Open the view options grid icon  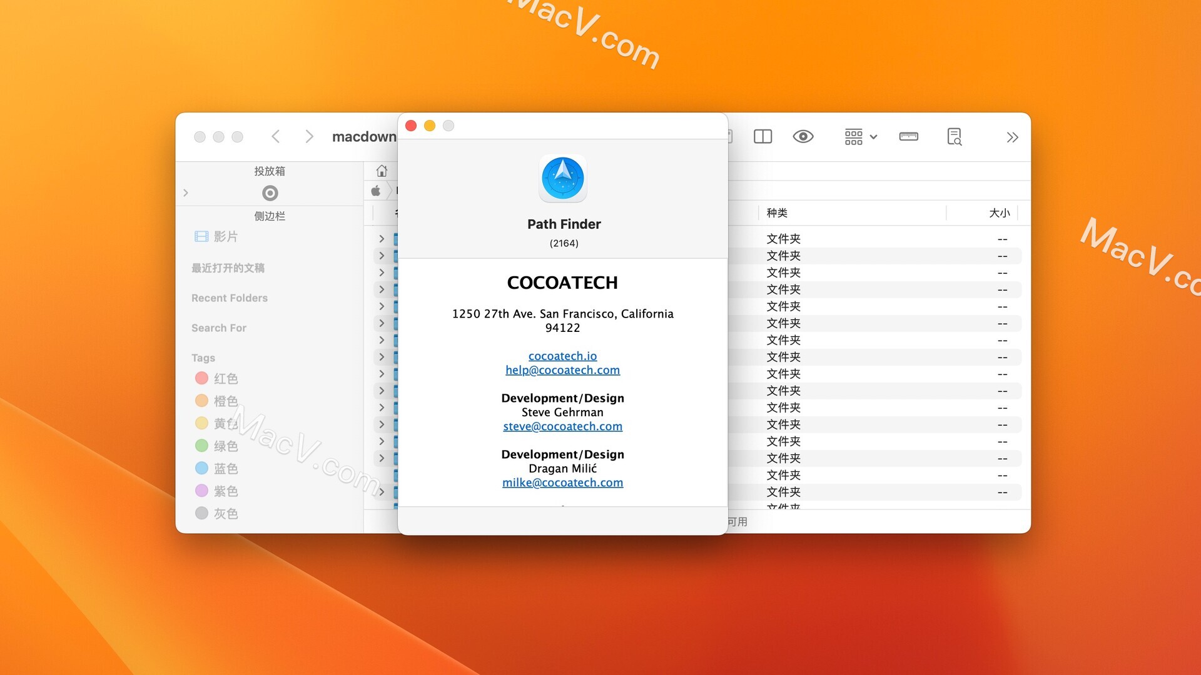coord(853,137)
